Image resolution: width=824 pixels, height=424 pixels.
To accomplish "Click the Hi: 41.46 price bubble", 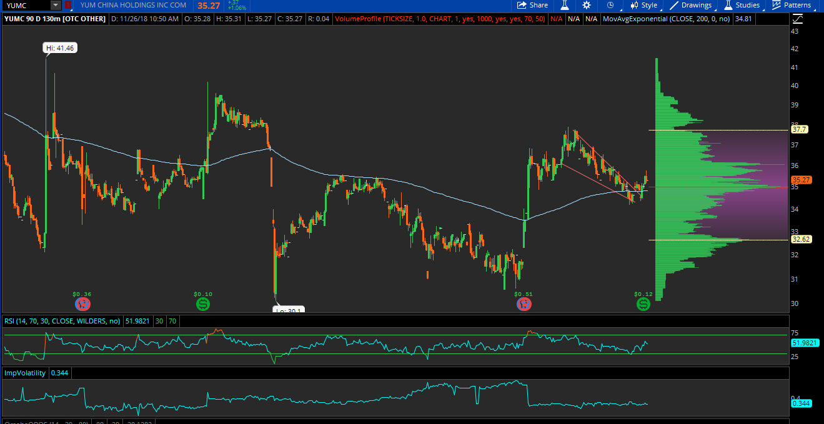I will 60,47.
